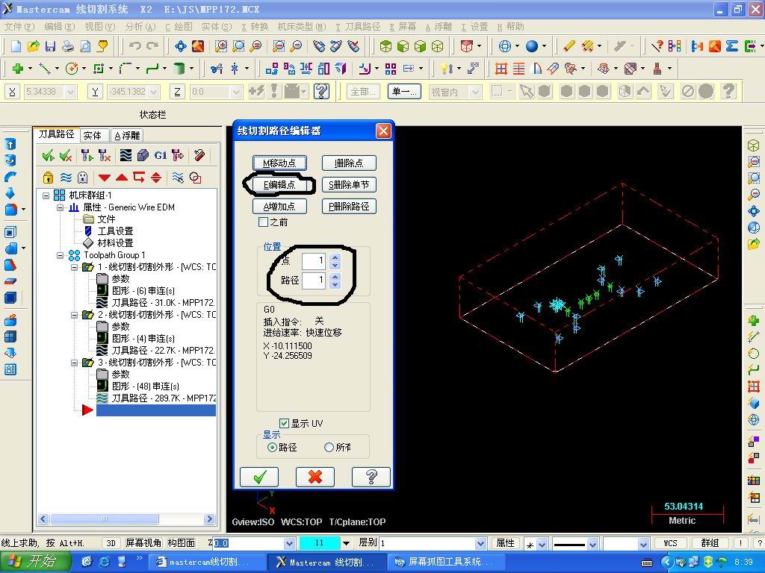Viewport: 765px width, 573px height.
Task: Select the 路径 radio button under 显示
Action: point(272,448)
